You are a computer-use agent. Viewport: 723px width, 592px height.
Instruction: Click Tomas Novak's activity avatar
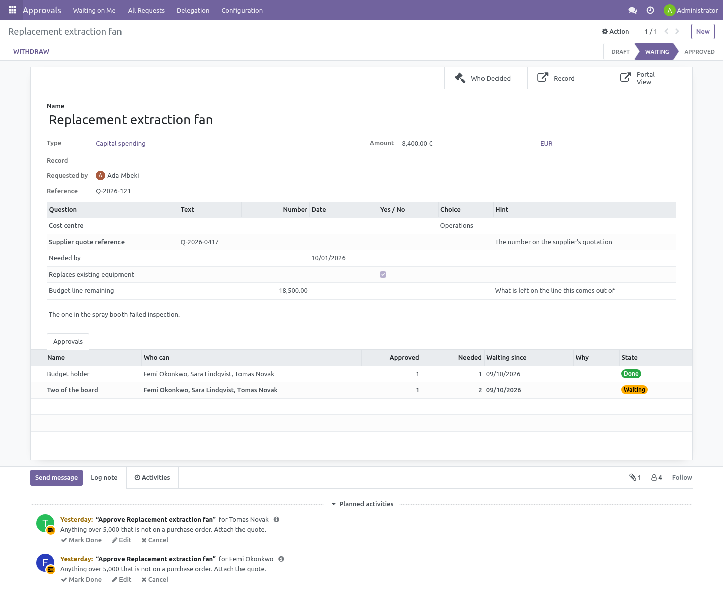tap(45, 523)
